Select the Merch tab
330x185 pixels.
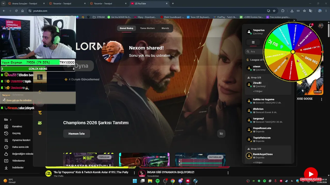[165, 28]
